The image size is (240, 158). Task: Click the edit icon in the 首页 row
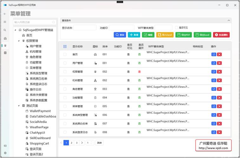(x=214, y=54)
